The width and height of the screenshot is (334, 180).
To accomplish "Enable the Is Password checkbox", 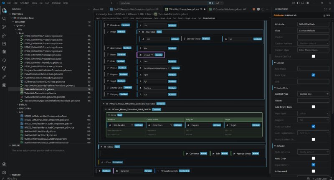I will click(x=314, y=171).
